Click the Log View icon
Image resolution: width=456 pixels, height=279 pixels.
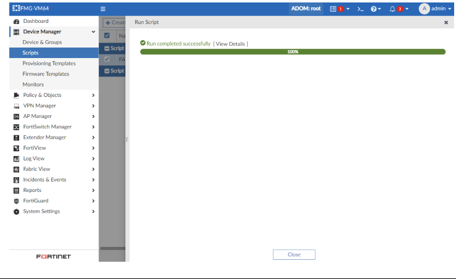(x=16, y=159)
